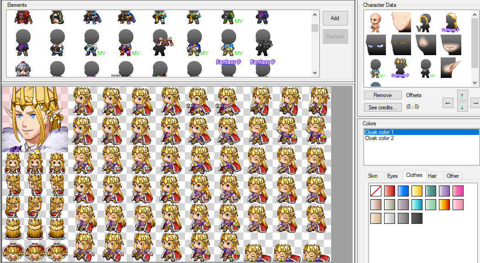This screenshot has height=263, width=480.
Task: Pick the green cloaked outfit in Elements list
Action: coord(57,17)
